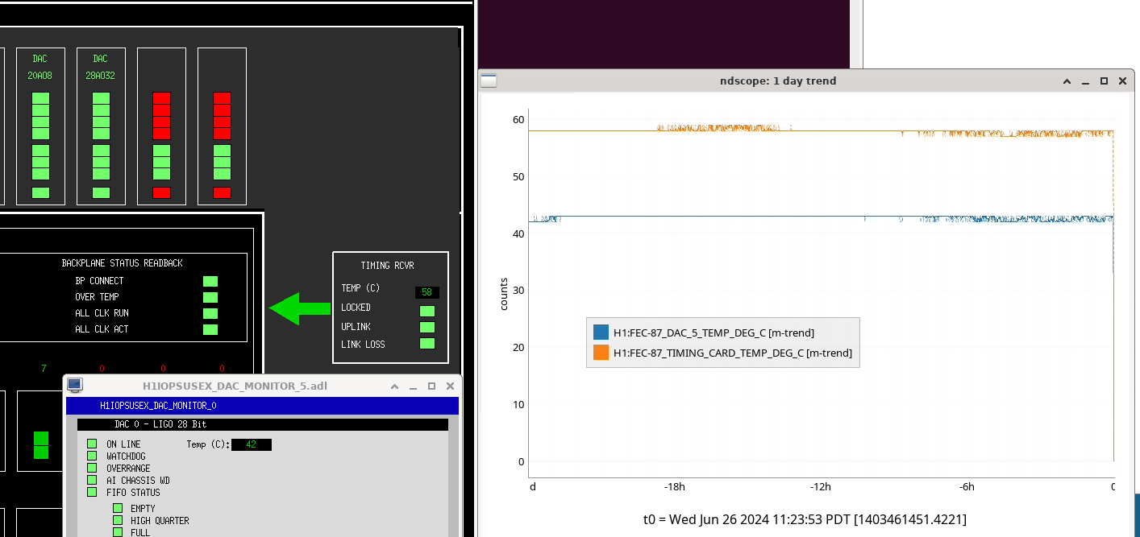Screen dimensions: 1140x537
Task: Shade the ndscope window with the up-arrow
Action: (x=1067, y=81)
